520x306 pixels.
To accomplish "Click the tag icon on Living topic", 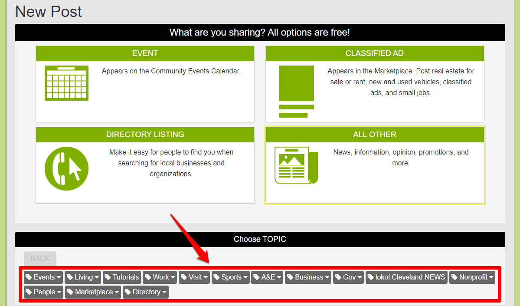I will (x=70, y=277).
